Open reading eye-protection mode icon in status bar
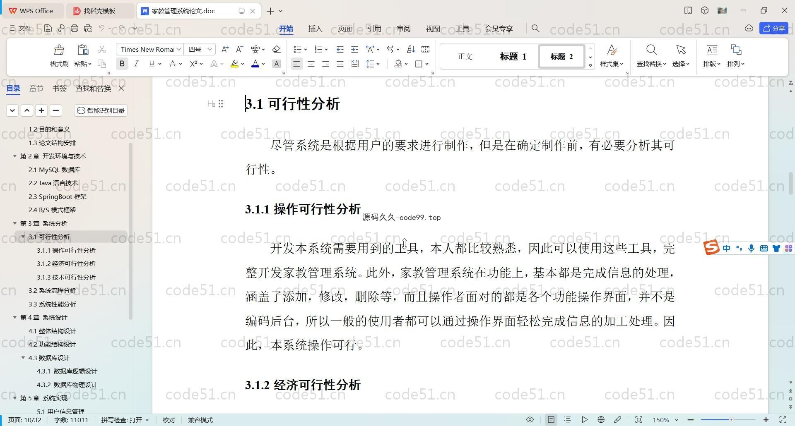Viewport: 795px width, 426px height. [x=530, y=420]
